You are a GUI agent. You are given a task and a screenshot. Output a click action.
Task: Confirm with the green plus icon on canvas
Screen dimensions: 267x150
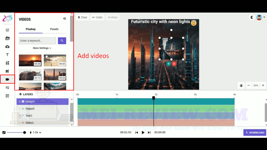pos(169,64)
